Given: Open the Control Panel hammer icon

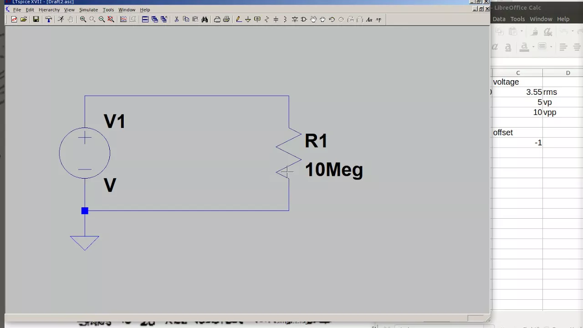Looking at the screenshot, I should [48, 19].
